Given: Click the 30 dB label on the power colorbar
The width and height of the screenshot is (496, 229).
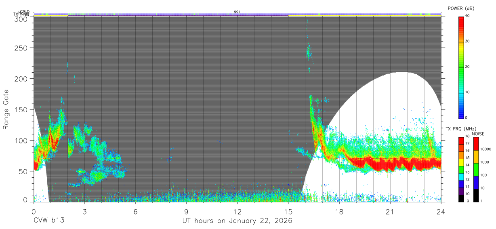Looking at the screenshot, I should pos(468,41).
